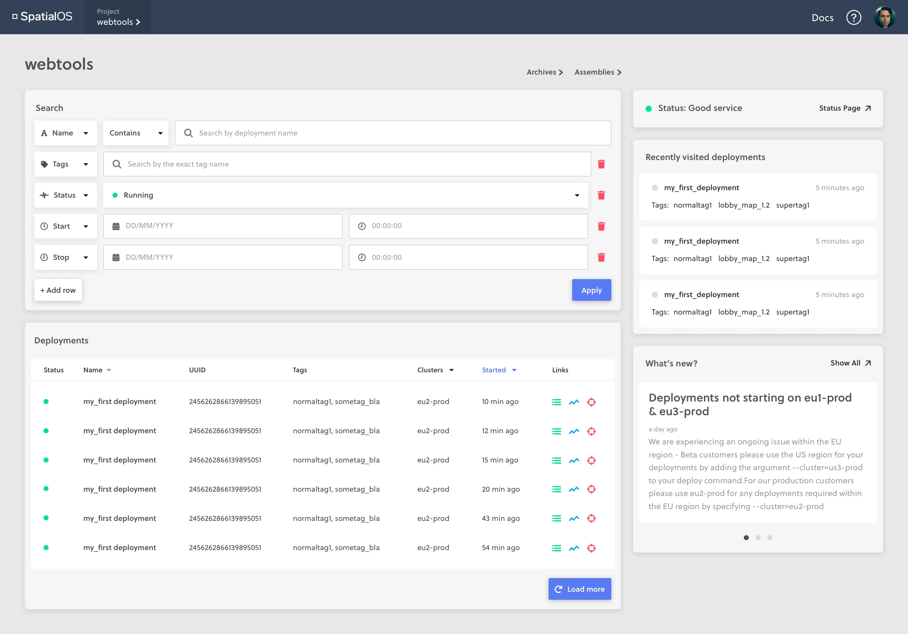Open the Archives page link
The width and height of the screenshot is (908, 634).
(x=544, y=72)
